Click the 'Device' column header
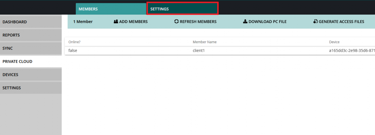The height and width of the screenshot is (135, 375). pos(334,42)
